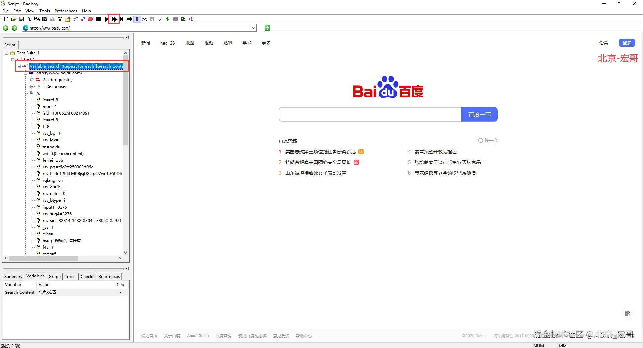Print using the toolbar printer icon

(x=52, y=19)
